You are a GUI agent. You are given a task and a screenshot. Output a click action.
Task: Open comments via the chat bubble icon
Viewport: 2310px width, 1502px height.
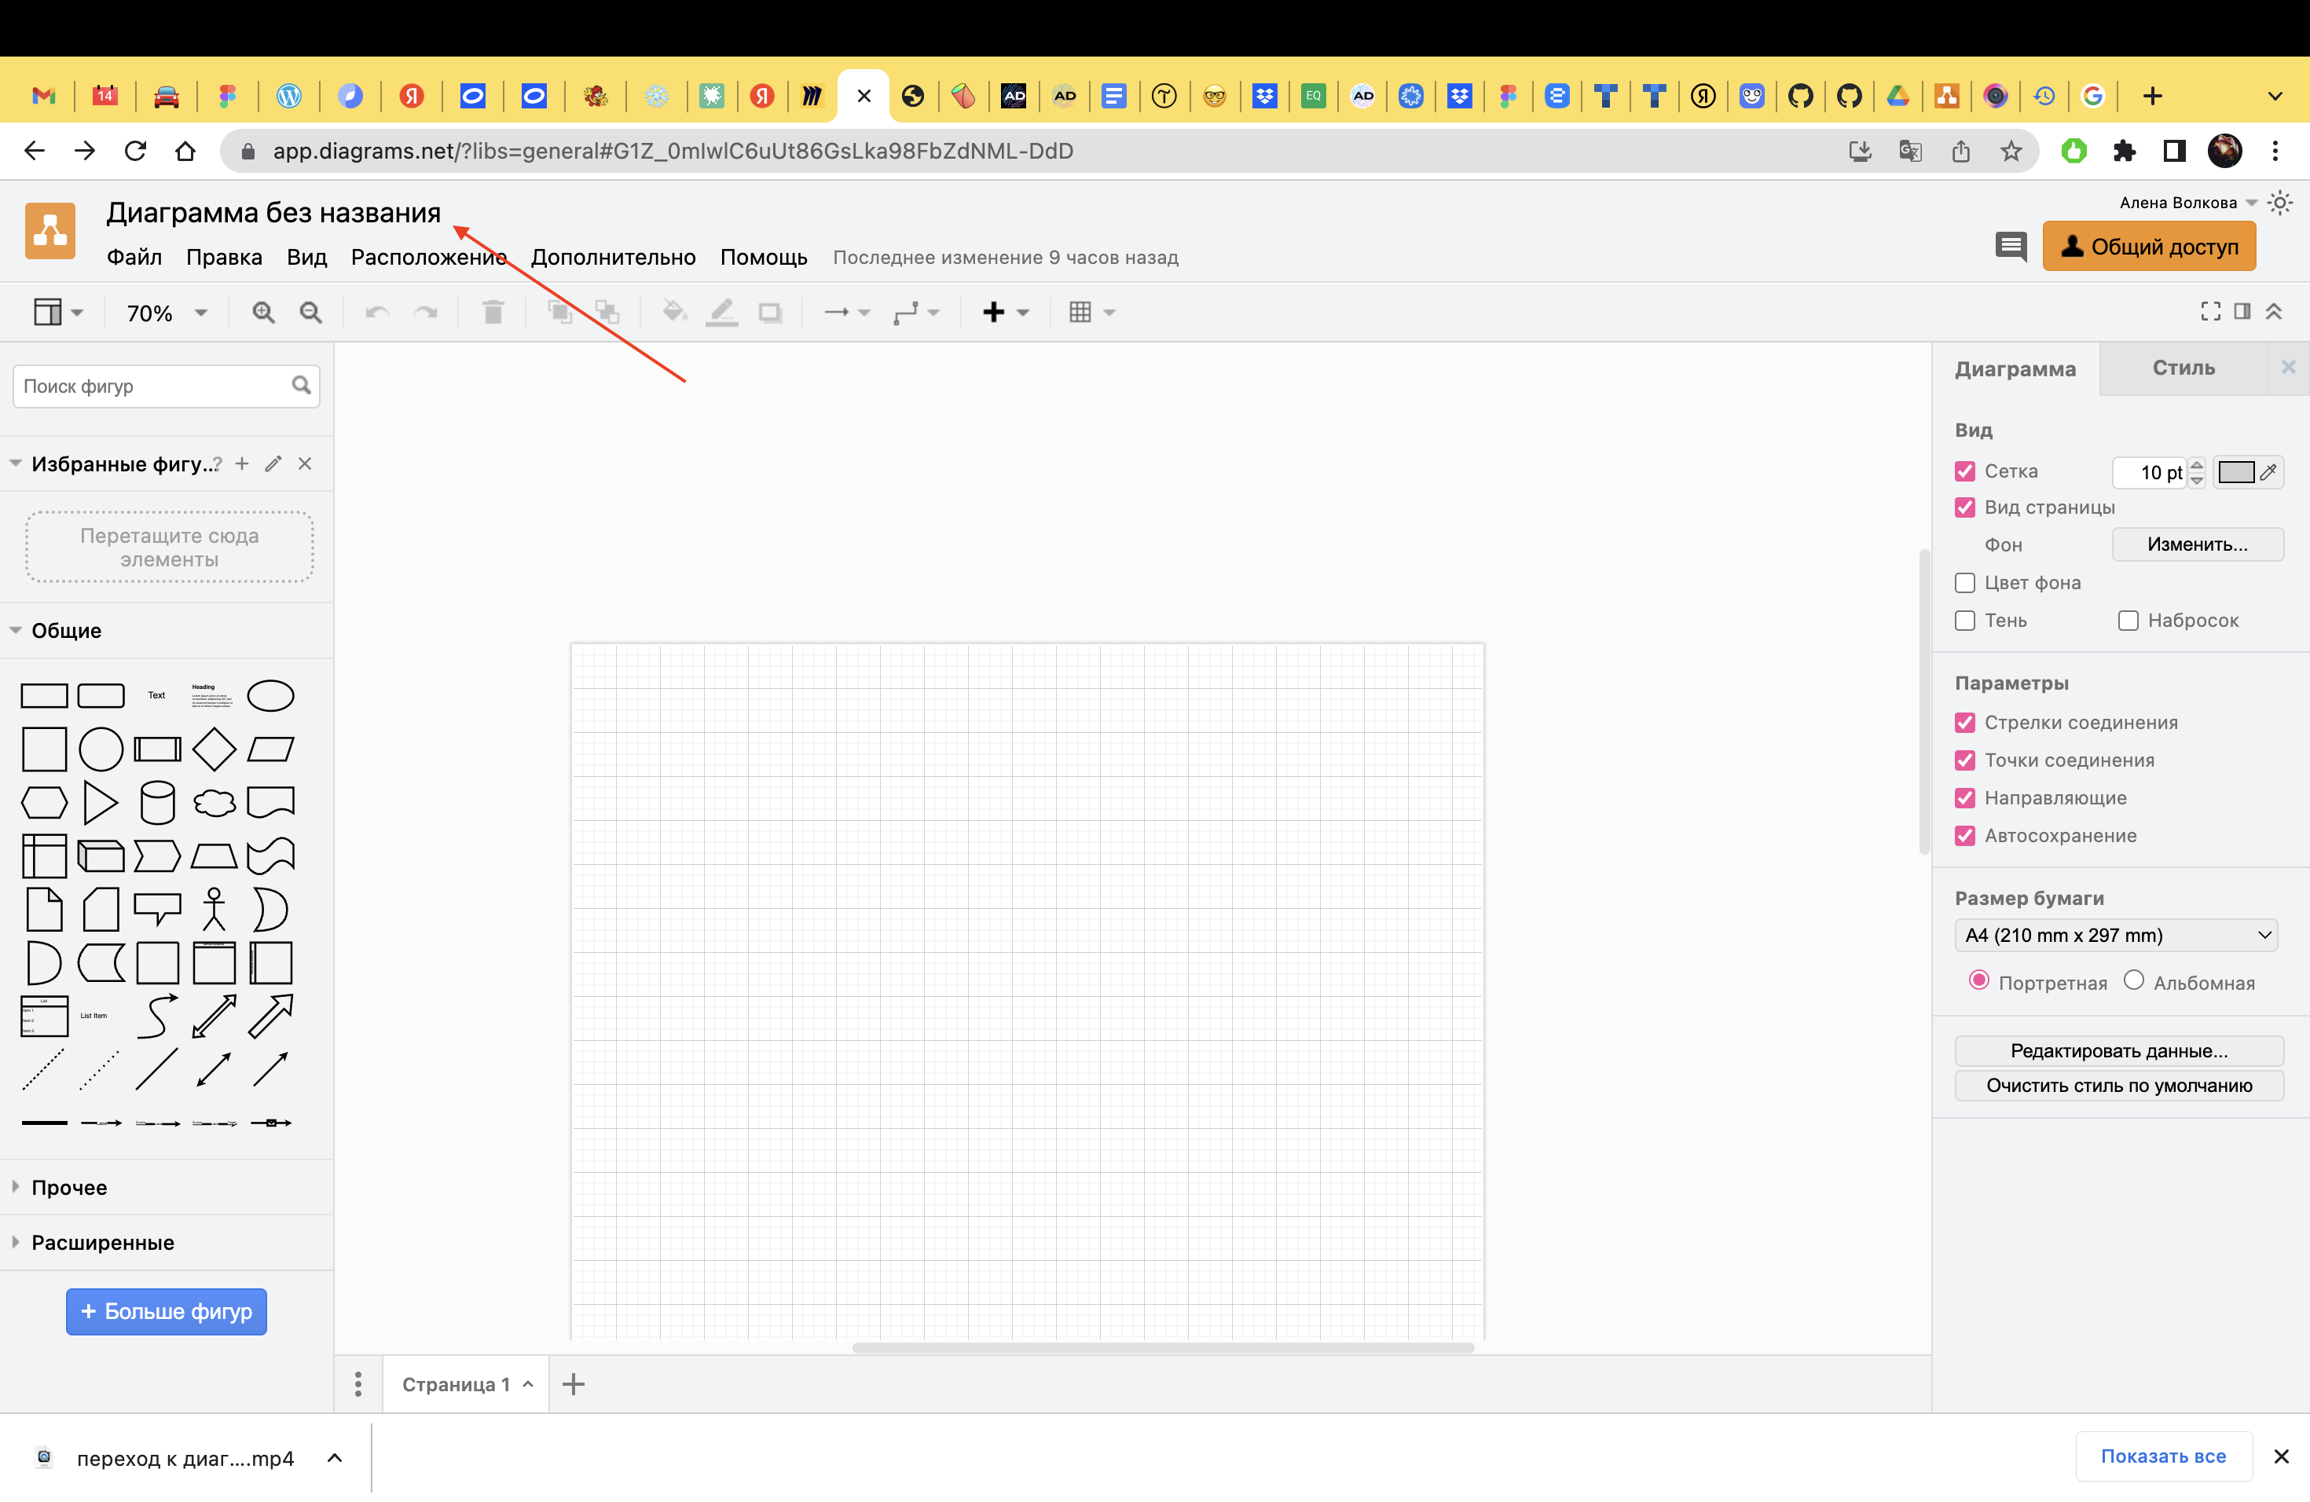[x=2011, y=247]
